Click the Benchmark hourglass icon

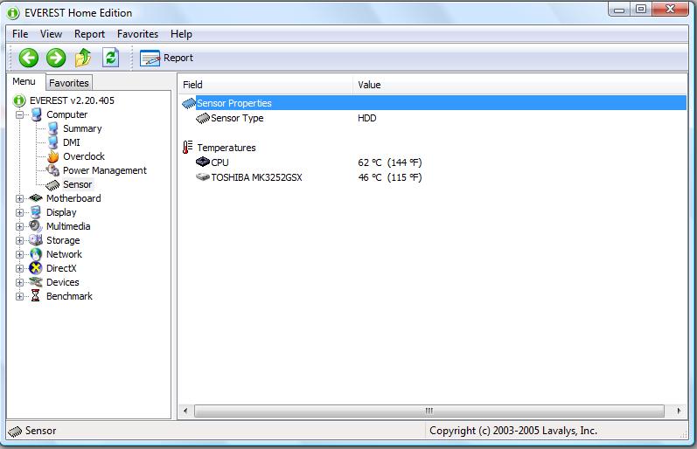click(36, 296)
